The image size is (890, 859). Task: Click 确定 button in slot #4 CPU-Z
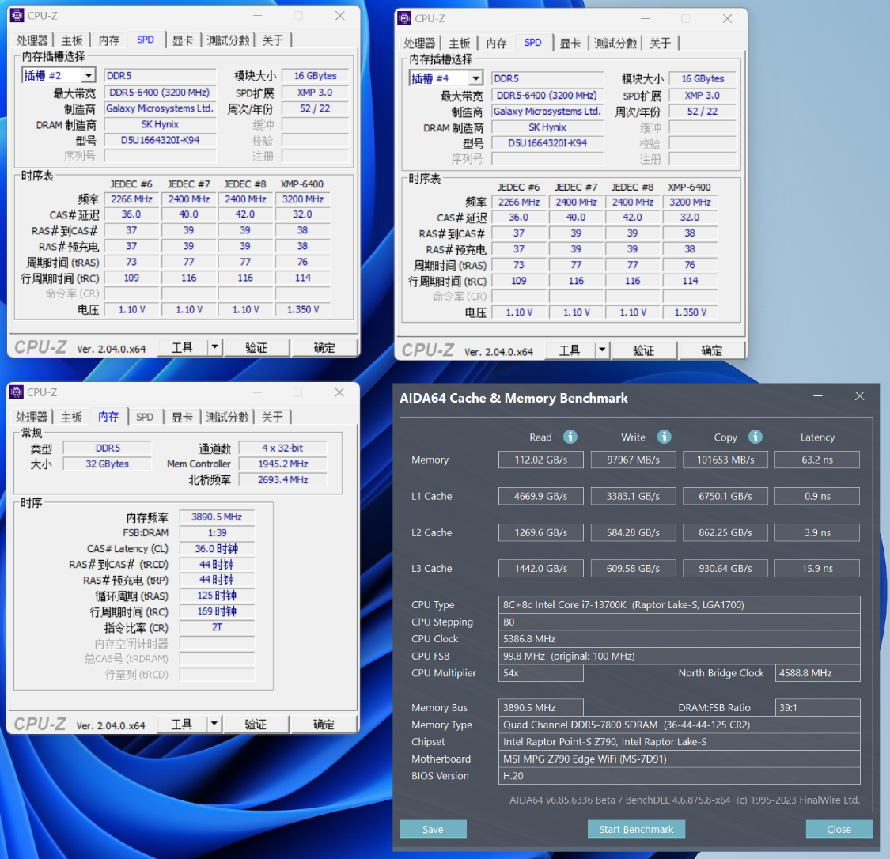711,350
